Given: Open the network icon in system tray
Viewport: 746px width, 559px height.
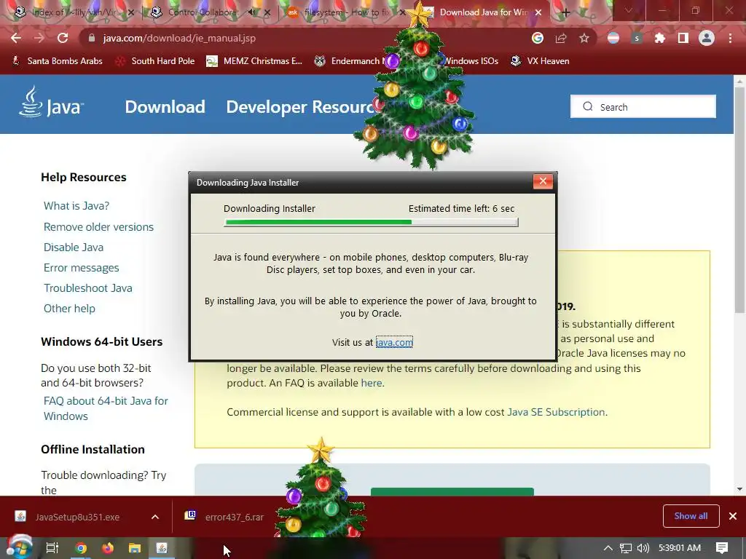Looking at the screenshot, I should (626, 548).
